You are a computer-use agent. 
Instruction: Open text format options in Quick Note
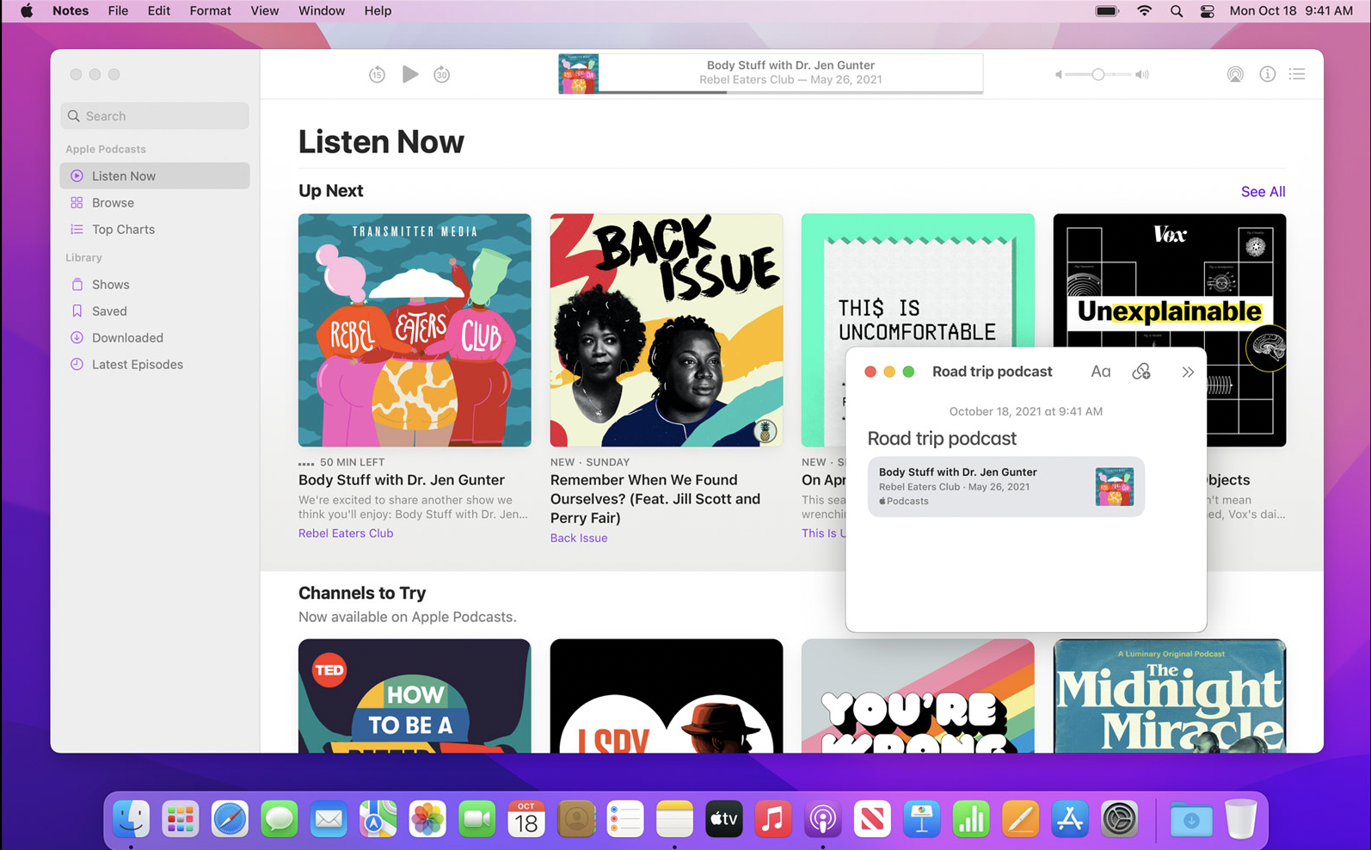[x=1101, y=372]
